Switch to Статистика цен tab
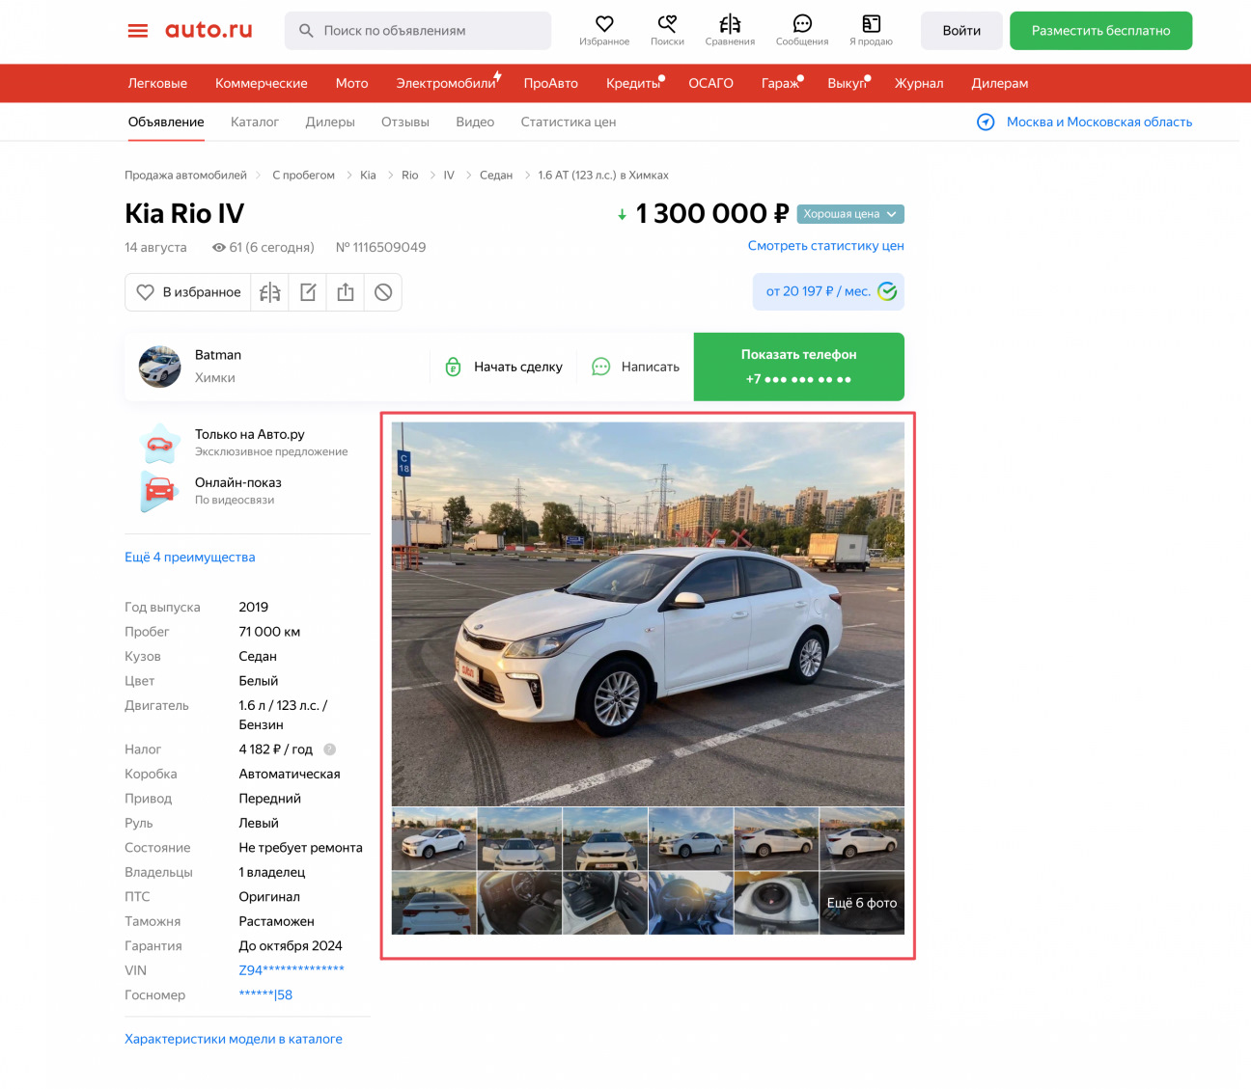 [569, 122]
